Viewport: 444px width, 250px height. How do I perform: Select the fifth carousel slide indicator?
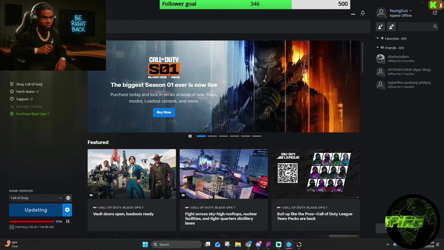(x=246, y=136)
